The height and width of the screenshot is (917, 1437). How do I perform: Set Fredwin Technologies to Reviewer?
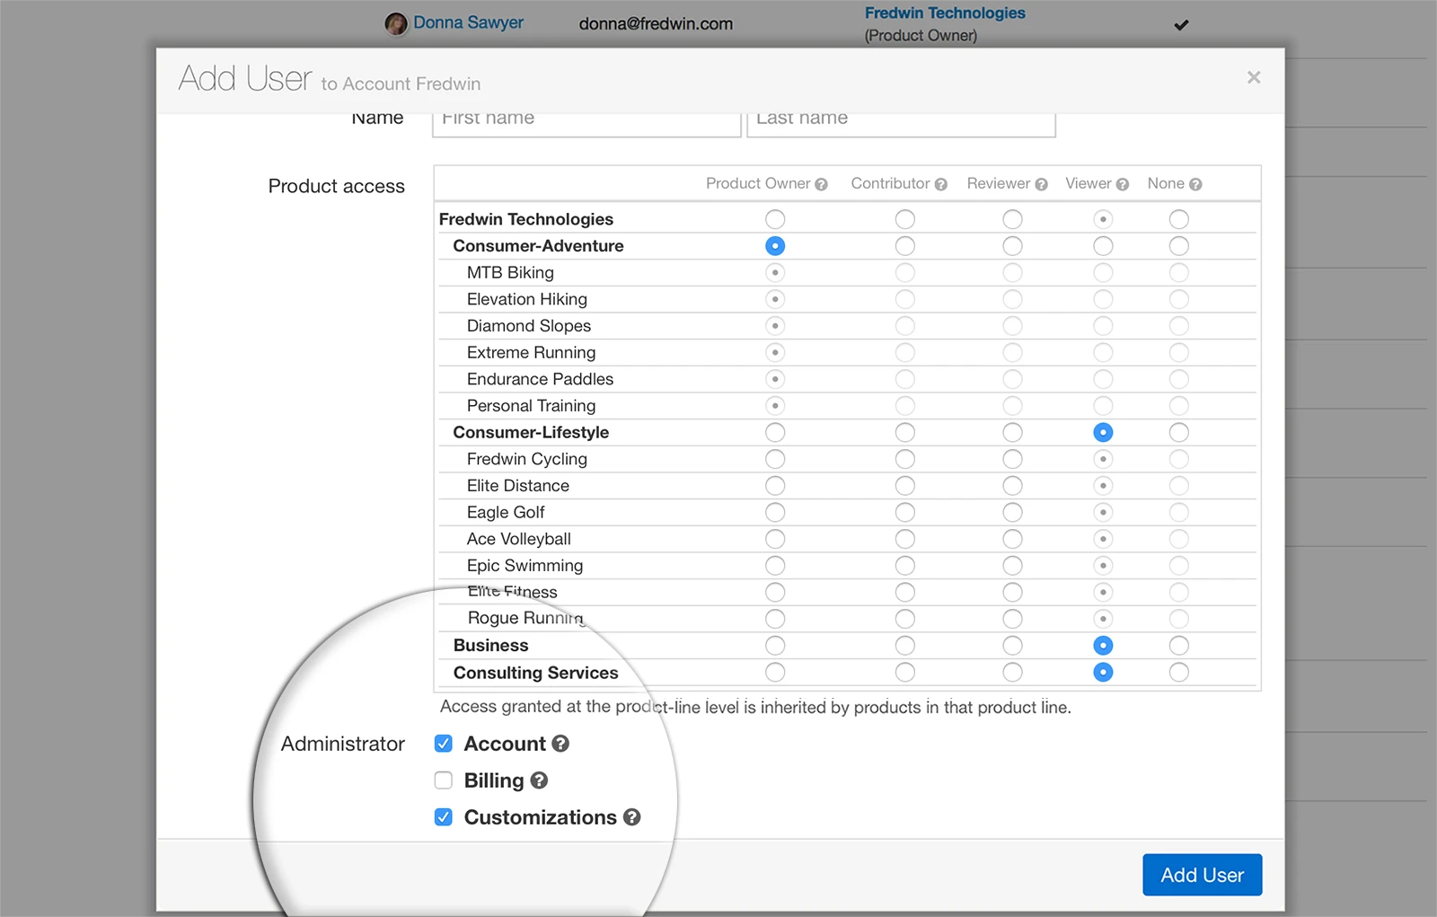click(1013, 219)
